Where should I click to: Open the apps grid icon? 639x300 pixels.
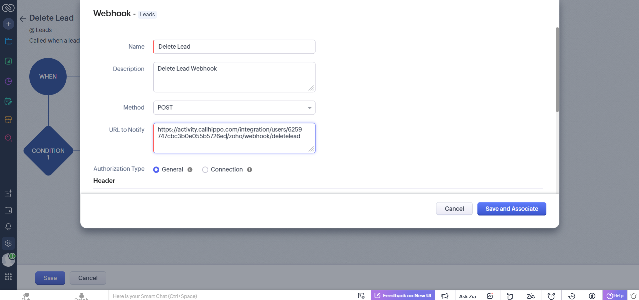point(8,277)
